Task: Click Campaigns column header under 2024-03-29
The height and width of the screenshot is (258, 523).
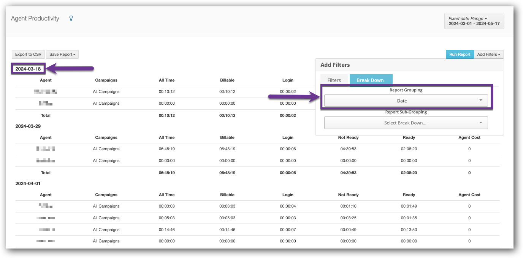Action: tap(106, 137)
